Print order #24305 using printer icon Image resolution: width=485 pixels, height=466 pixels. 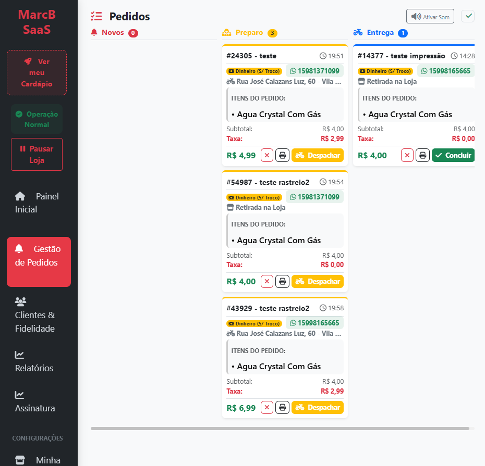click(x=282, y=155)
